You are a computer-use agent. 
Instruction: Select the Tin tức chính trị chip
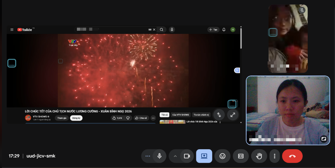[201, 115]
